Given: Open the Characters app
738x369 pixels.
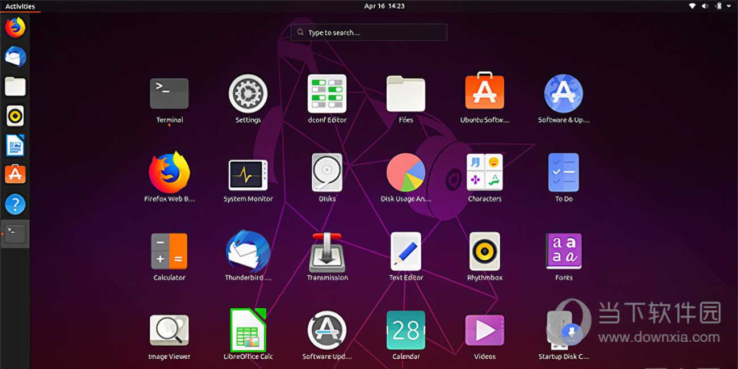Looking at the screenshot, I should coord(485,173).
